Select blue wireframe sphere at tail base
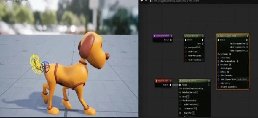258x118 pixels. (x=45, y=67)
